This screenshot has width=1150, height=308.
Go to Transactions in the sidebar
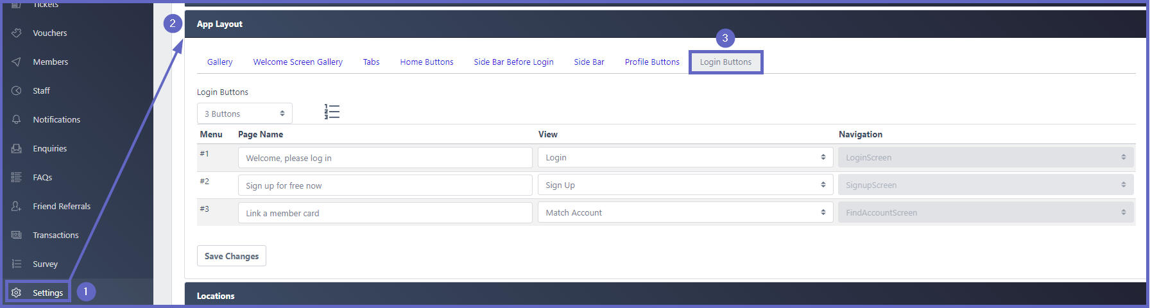[56, 235]
